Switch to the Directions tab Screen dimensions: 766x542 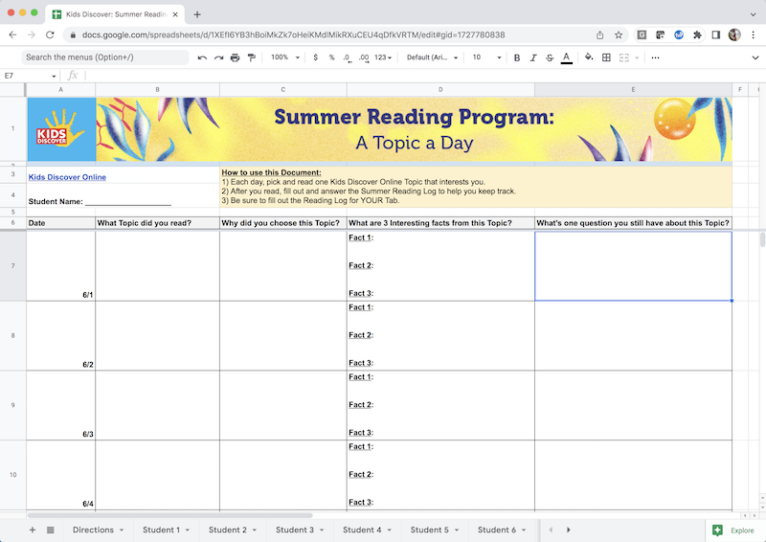coord(93,530)
